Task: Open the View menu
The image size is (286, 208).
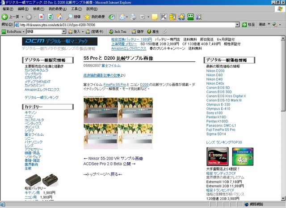Action: coord(38,9)
